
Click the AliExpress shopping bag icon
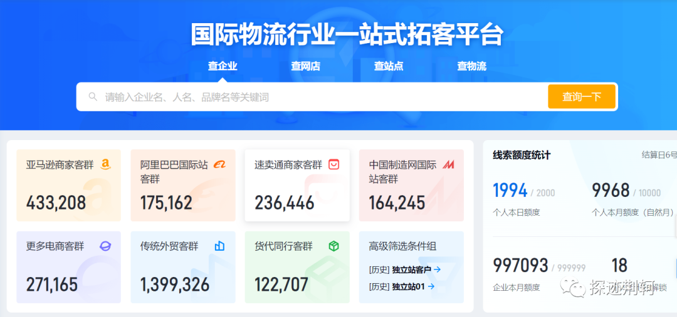333,164
